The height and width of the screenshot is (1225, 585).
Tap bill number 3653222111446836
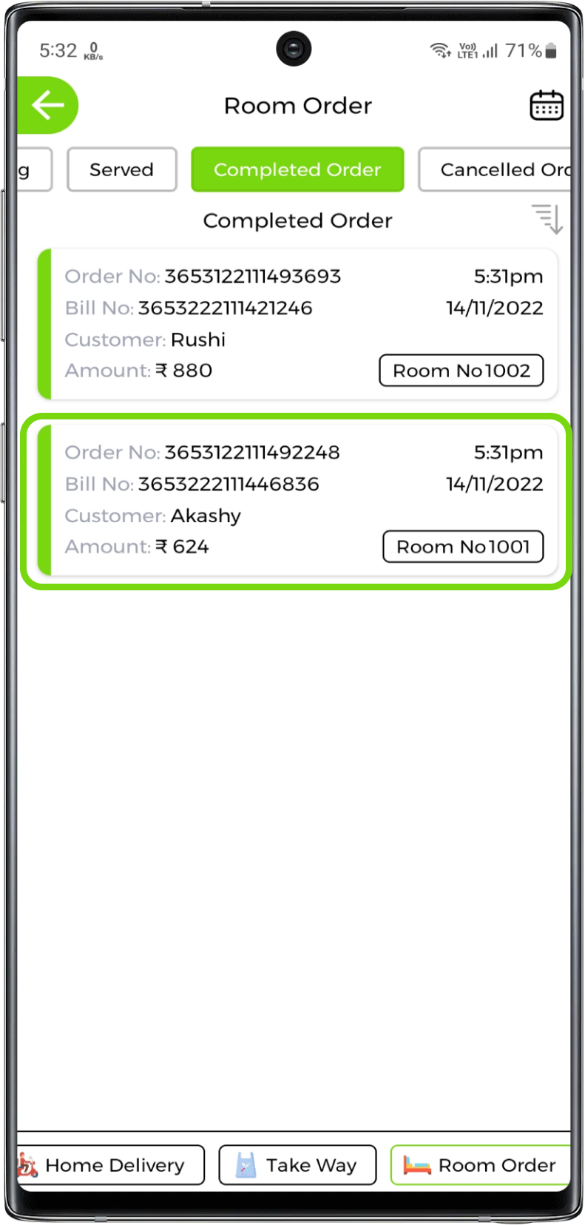(x=229, y=484)
